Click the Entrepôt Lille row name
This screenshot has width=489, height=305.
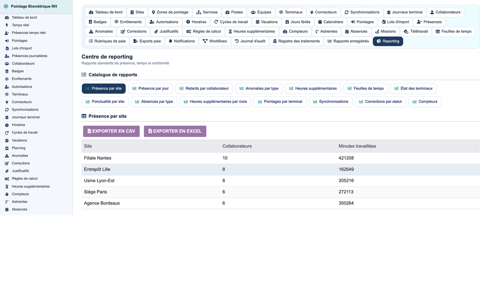tap(97, 170)
